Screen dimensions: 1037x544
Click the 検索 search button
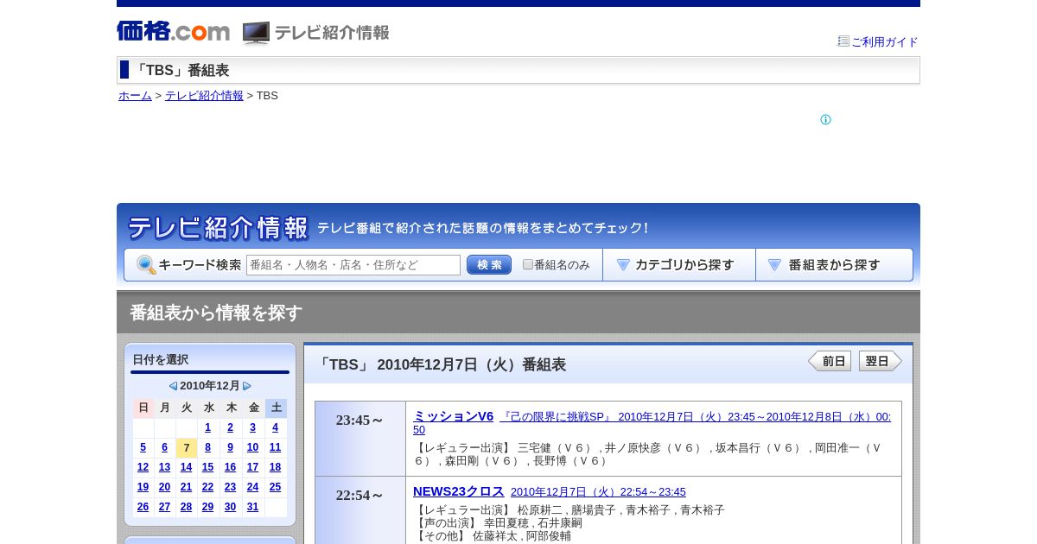(x=489, y=265)
